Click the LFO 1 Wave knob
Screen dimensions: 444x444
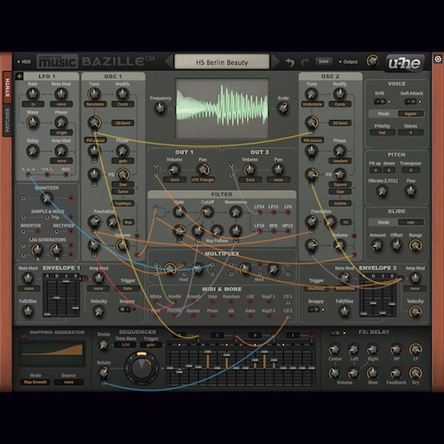point(33,123)
